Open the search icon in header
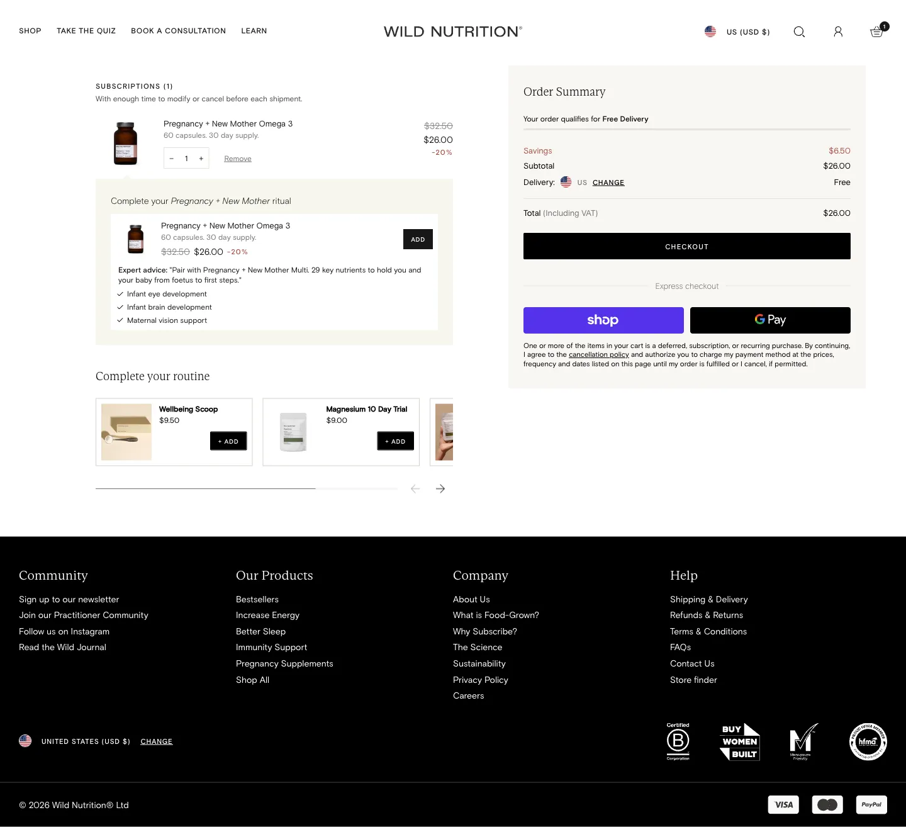Image resolution: width=906 pixels, height=827 pixels. [799, 31]
